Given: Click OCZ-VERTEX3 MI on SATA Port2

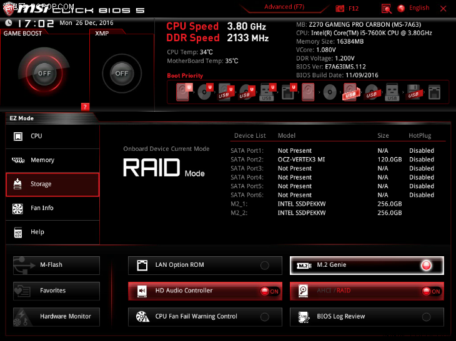Looking at the screenshot, I should [301, 160].
